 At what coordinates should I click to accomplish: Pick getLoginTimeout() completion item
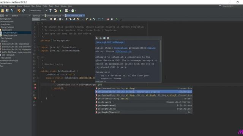click(x=144, y=112)
